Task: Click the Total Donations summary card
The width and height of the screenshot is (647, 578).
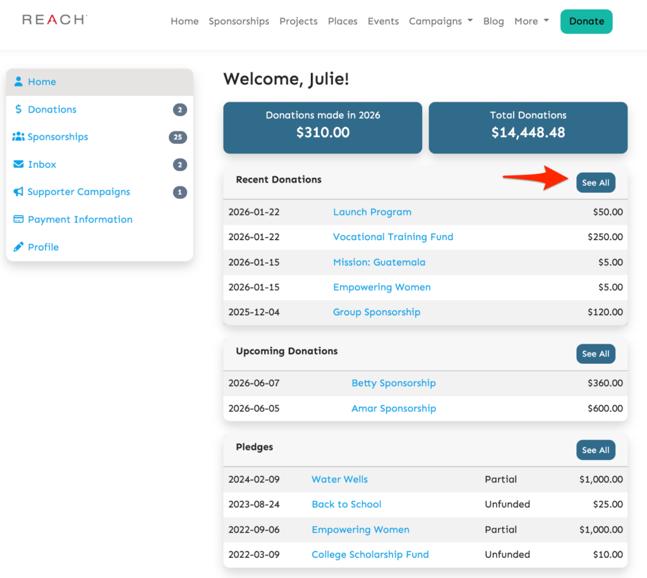Action: (528, 128)
